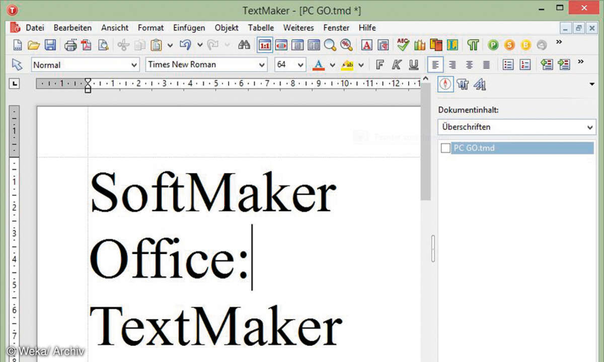Undo the last action
This screenshot has height=362, width=604.
pyautogui.click(x=185, y=45)
